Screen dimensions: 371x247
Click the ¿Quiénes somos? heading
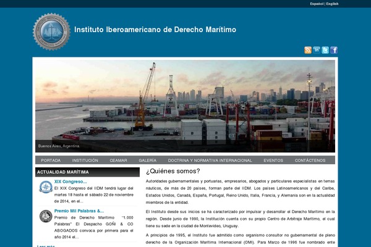173,171
